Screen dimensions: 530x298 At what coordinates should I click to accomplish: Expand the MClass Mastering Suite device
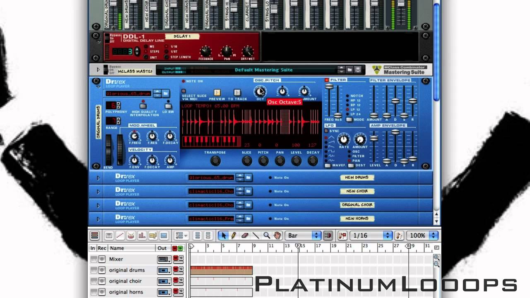98,70
